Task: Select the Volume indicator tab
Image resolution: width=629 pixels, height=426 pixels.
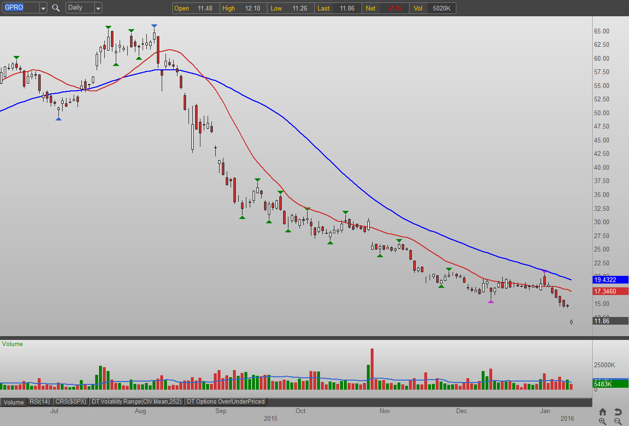Action: click(x=14, y=402)
